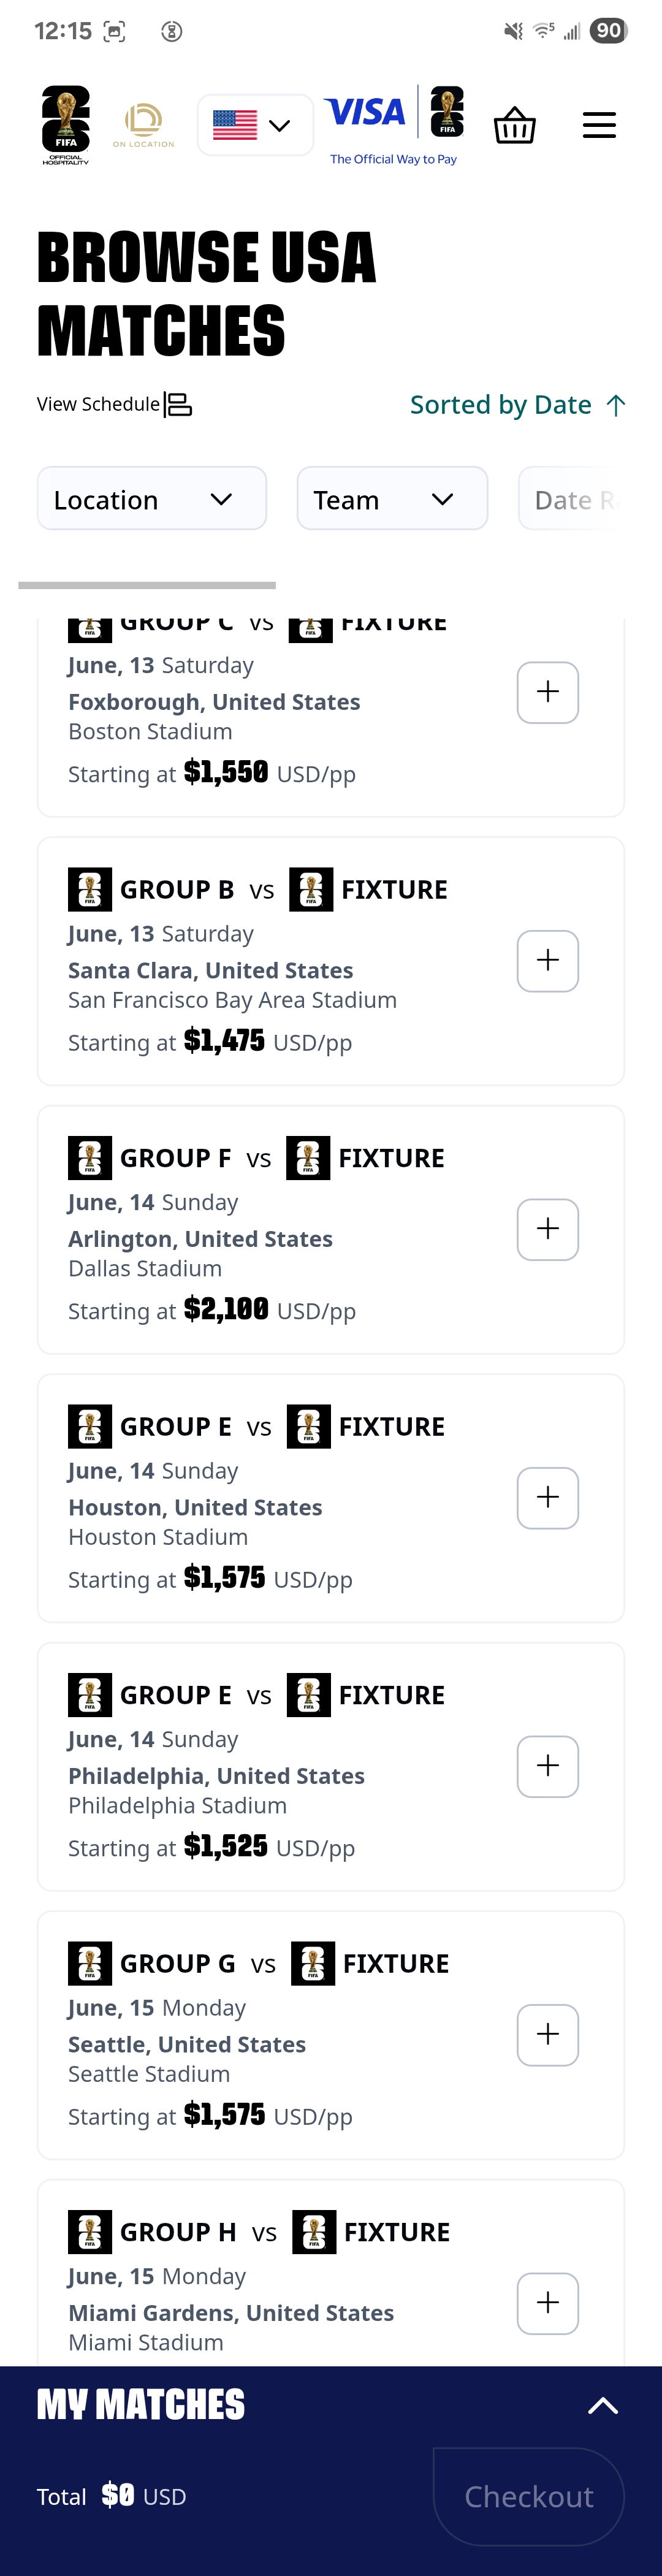
Task: Open the Location filter dropdown
Action: point(152,498)
